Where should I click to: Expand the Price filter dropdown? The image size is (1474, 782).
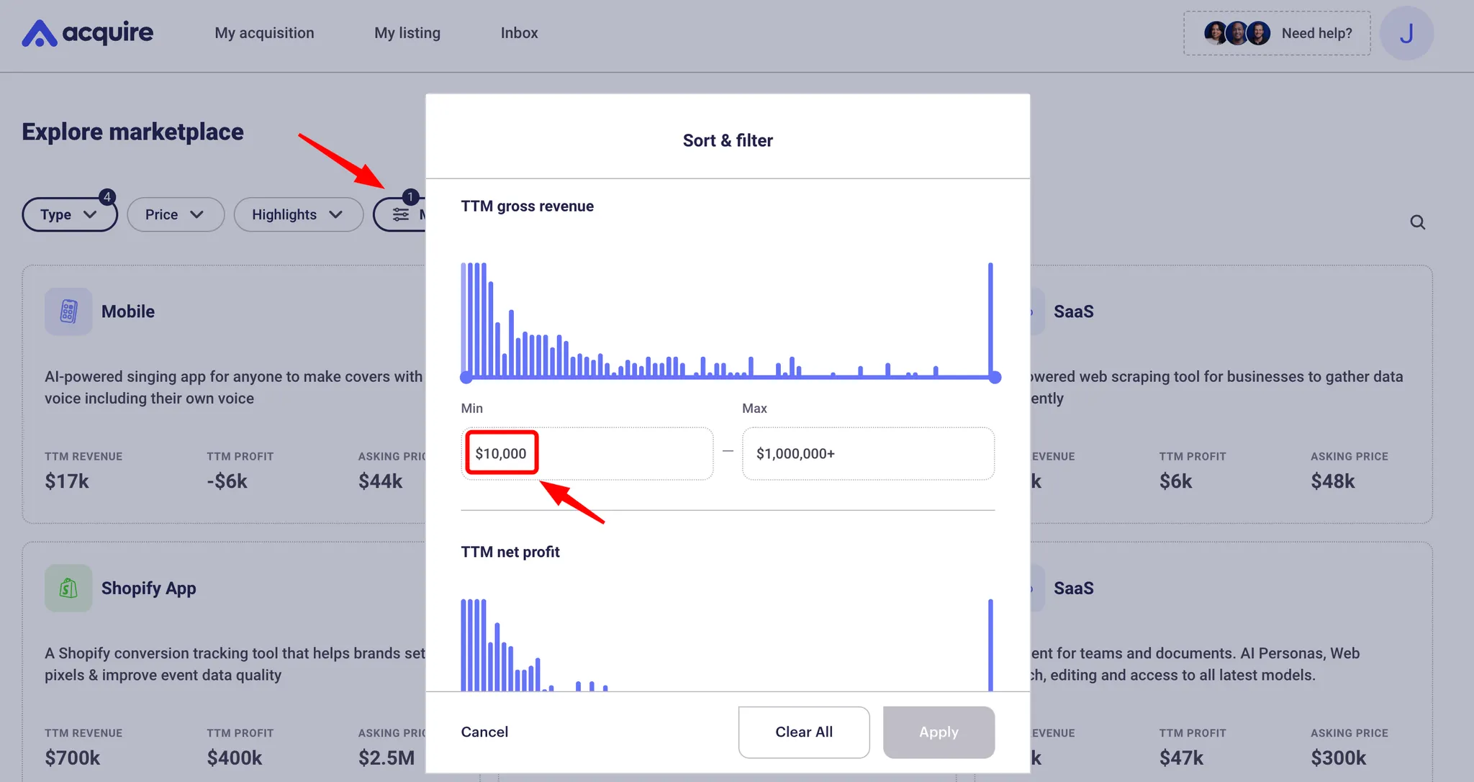pos(175,214)
